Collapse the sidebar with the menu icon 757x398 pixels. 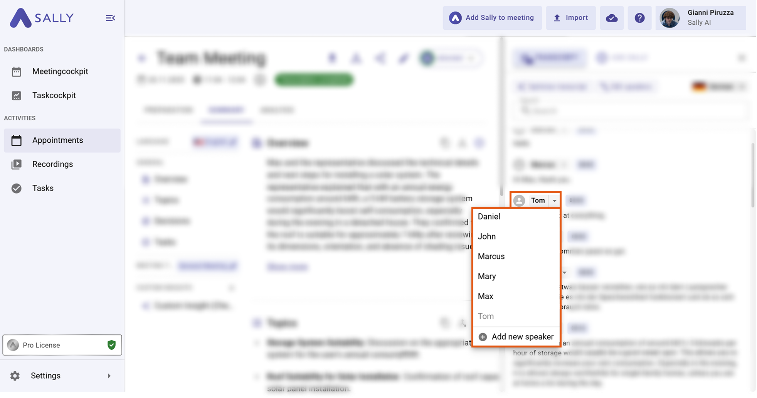[x=110, y=18]
